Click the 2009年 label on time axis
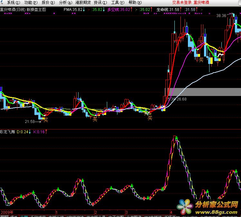241x217 pixels. pyautogui.click(x=7, y=212)
